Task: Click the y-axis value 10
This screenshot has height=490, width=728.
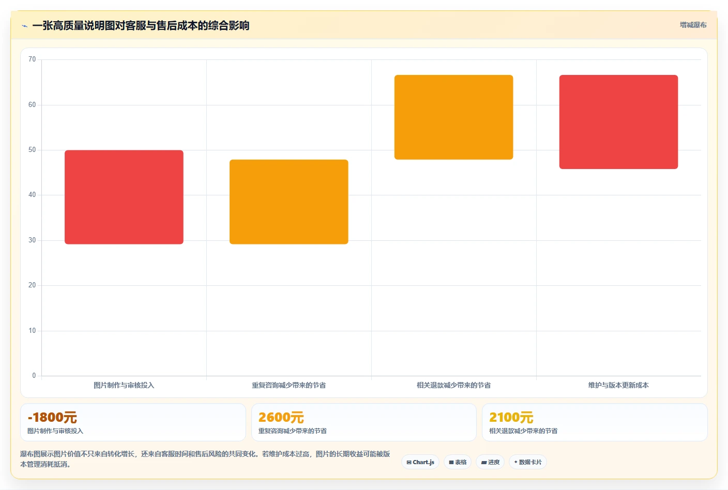Action: (x=32, y=331)
